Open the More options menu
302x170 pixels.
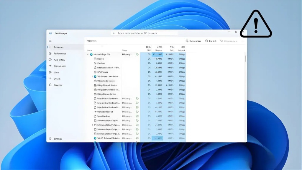point(243,41)
